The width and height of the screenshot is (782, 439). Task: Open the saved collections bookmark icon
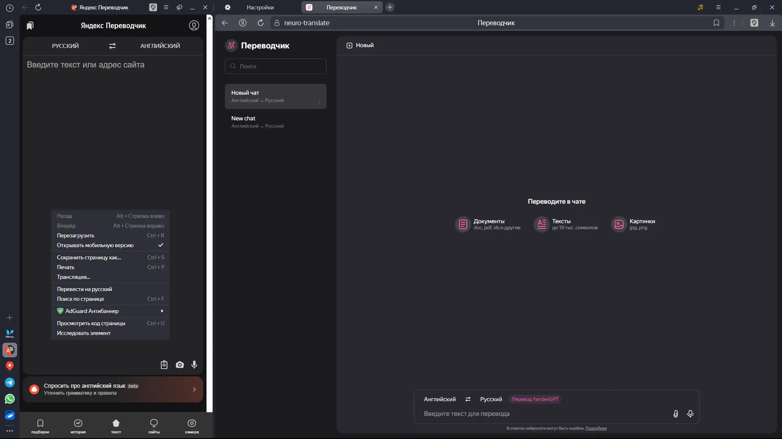(x=30, y=26)
